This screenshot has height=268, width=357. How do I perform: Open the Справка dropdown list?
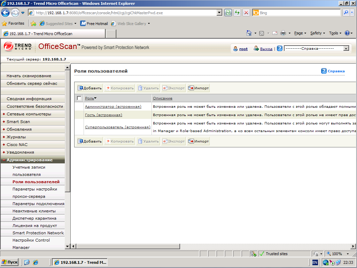click(317, 48)
